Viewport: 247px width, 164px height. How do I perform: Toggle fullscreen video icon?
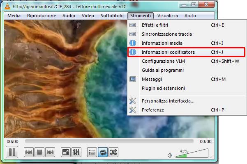65,152
